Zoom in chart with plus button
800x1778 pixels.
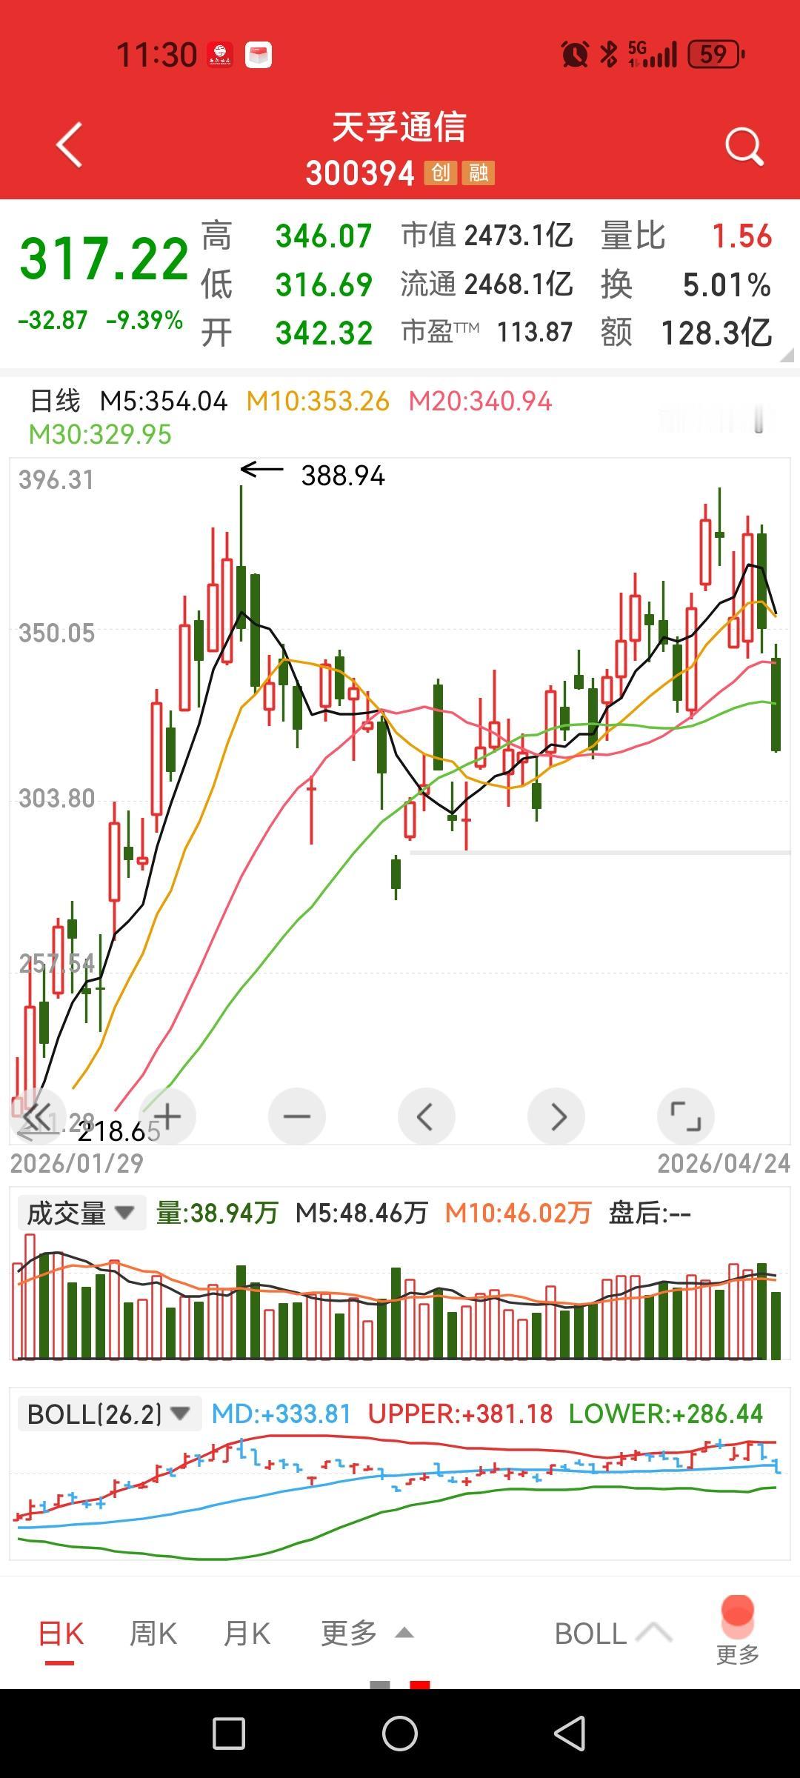(167, 1116)
